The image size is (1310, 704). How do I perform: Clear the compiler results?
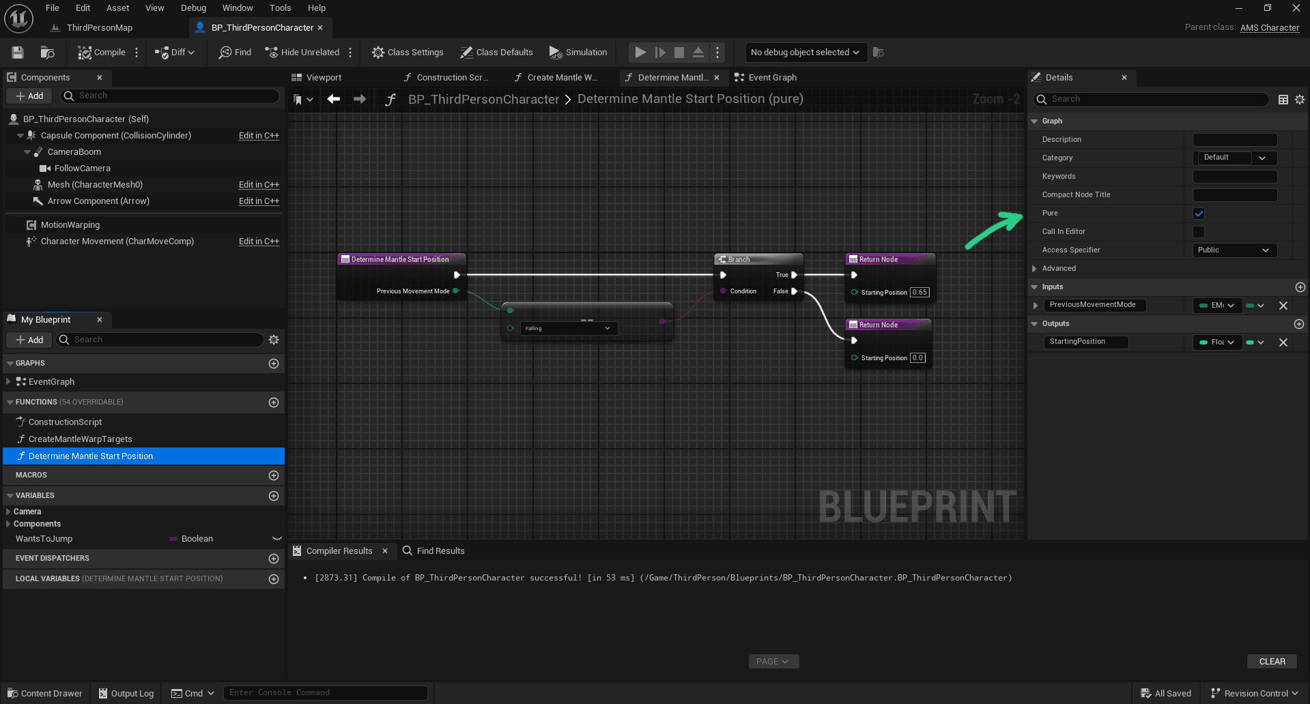(x=1272, y=662)
